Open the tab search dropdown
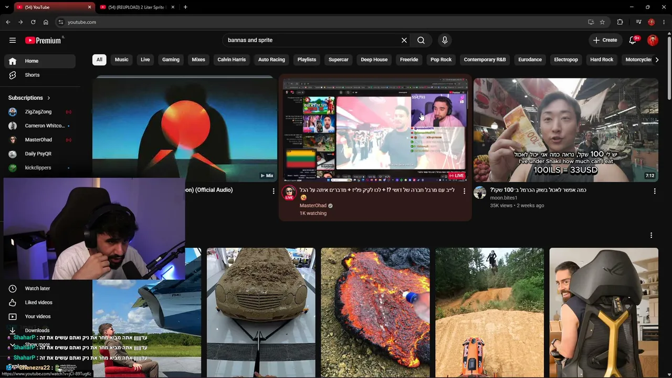This screenshot has width=672, height=378. [x=7, y=7]
